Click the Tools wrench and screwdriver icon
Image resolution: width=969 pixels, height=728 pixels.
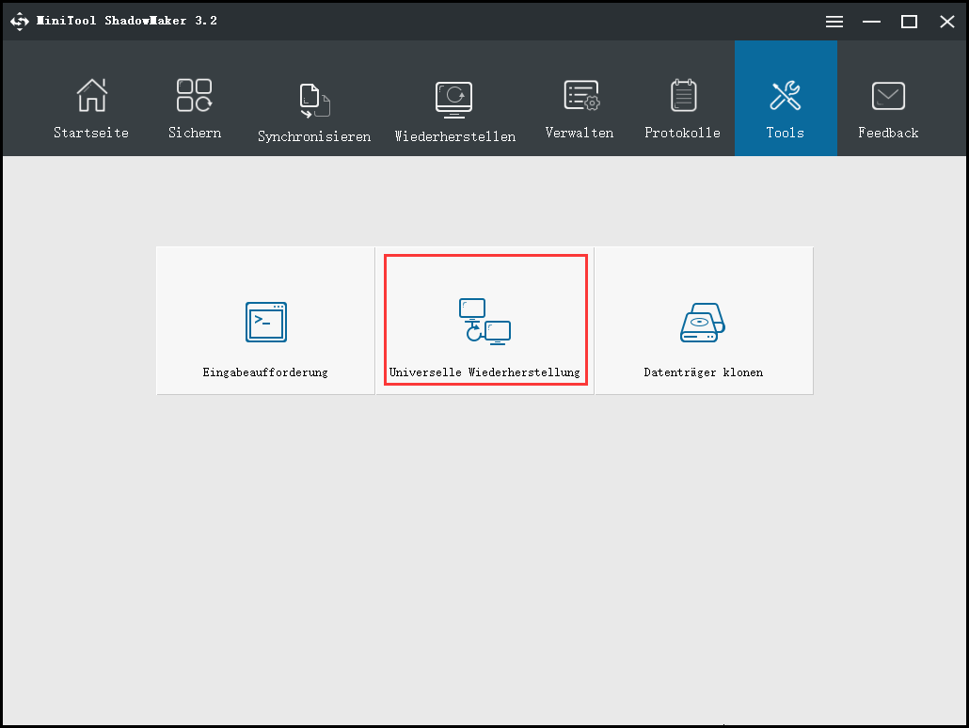(x=785, y=96)
